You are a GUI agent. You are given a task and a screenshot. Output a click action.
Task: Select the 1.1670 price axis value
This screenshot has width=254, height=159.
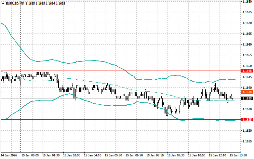point(247,23)
